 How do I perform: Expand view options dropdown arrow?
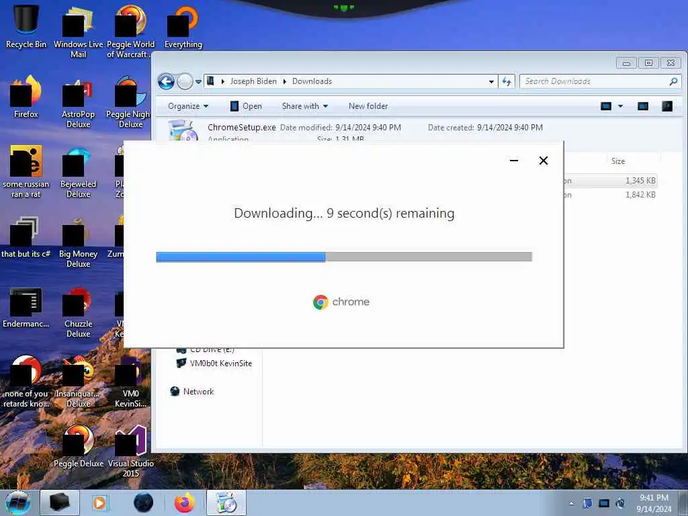[620, 106]
